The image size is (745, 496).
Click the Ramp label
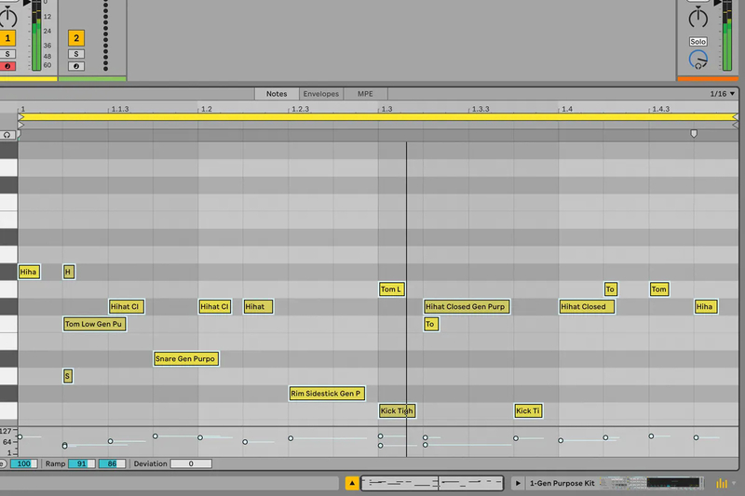[x=55, y=463]
